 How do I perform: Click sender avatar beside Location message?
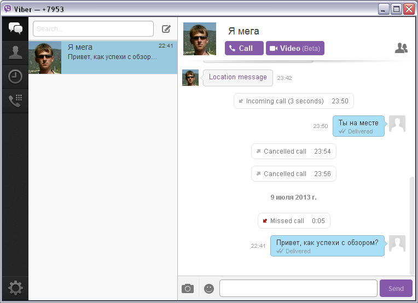click(x=190, y=78)
